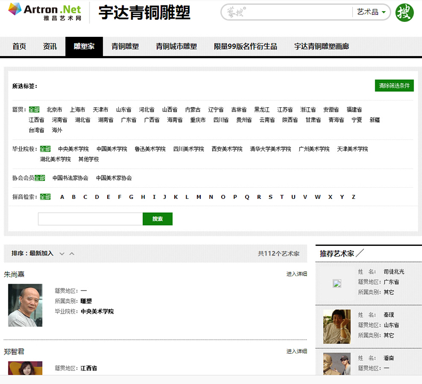
Task: Select 全部 in the 籍贯 filter row
Action: (x=34, y=109)
